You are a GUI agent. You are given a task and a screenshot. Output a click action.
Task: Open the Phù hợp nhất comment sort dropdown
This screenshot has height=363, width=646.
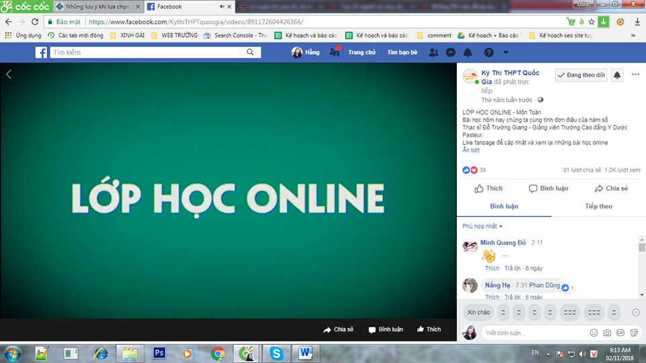482,226
